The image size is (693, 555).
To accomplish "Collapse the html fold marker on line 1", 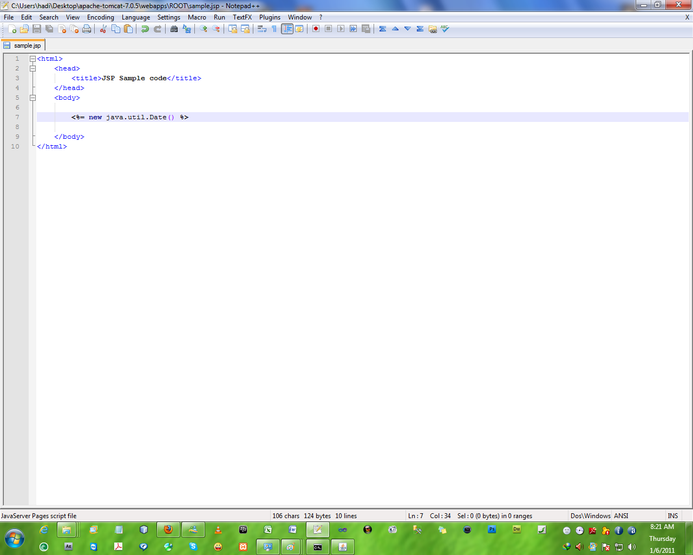I will coord(32,59).
